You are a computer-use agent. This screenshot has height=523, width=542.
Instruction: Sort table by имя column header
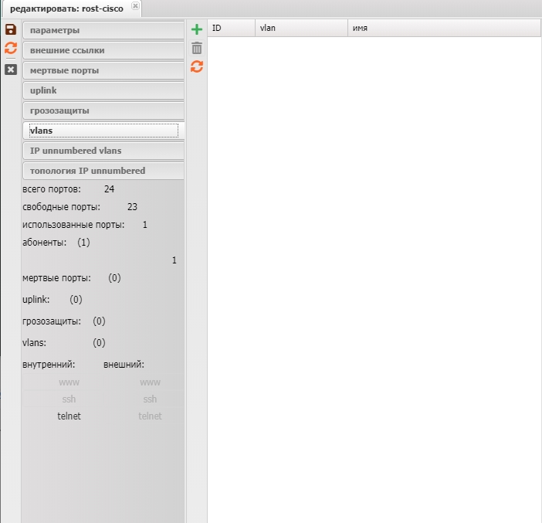pos(444,28)
